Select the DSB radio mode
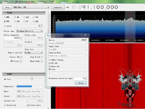The image size is (145, 109). (15, 21)
